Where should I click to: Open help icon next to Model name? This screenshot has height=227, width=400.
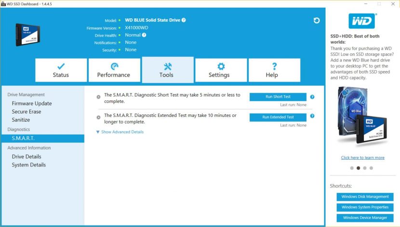[184, 20]
